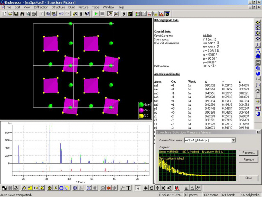Click the Cut scissors icon
Screen dimensions: 262x197
pos(41,14)
